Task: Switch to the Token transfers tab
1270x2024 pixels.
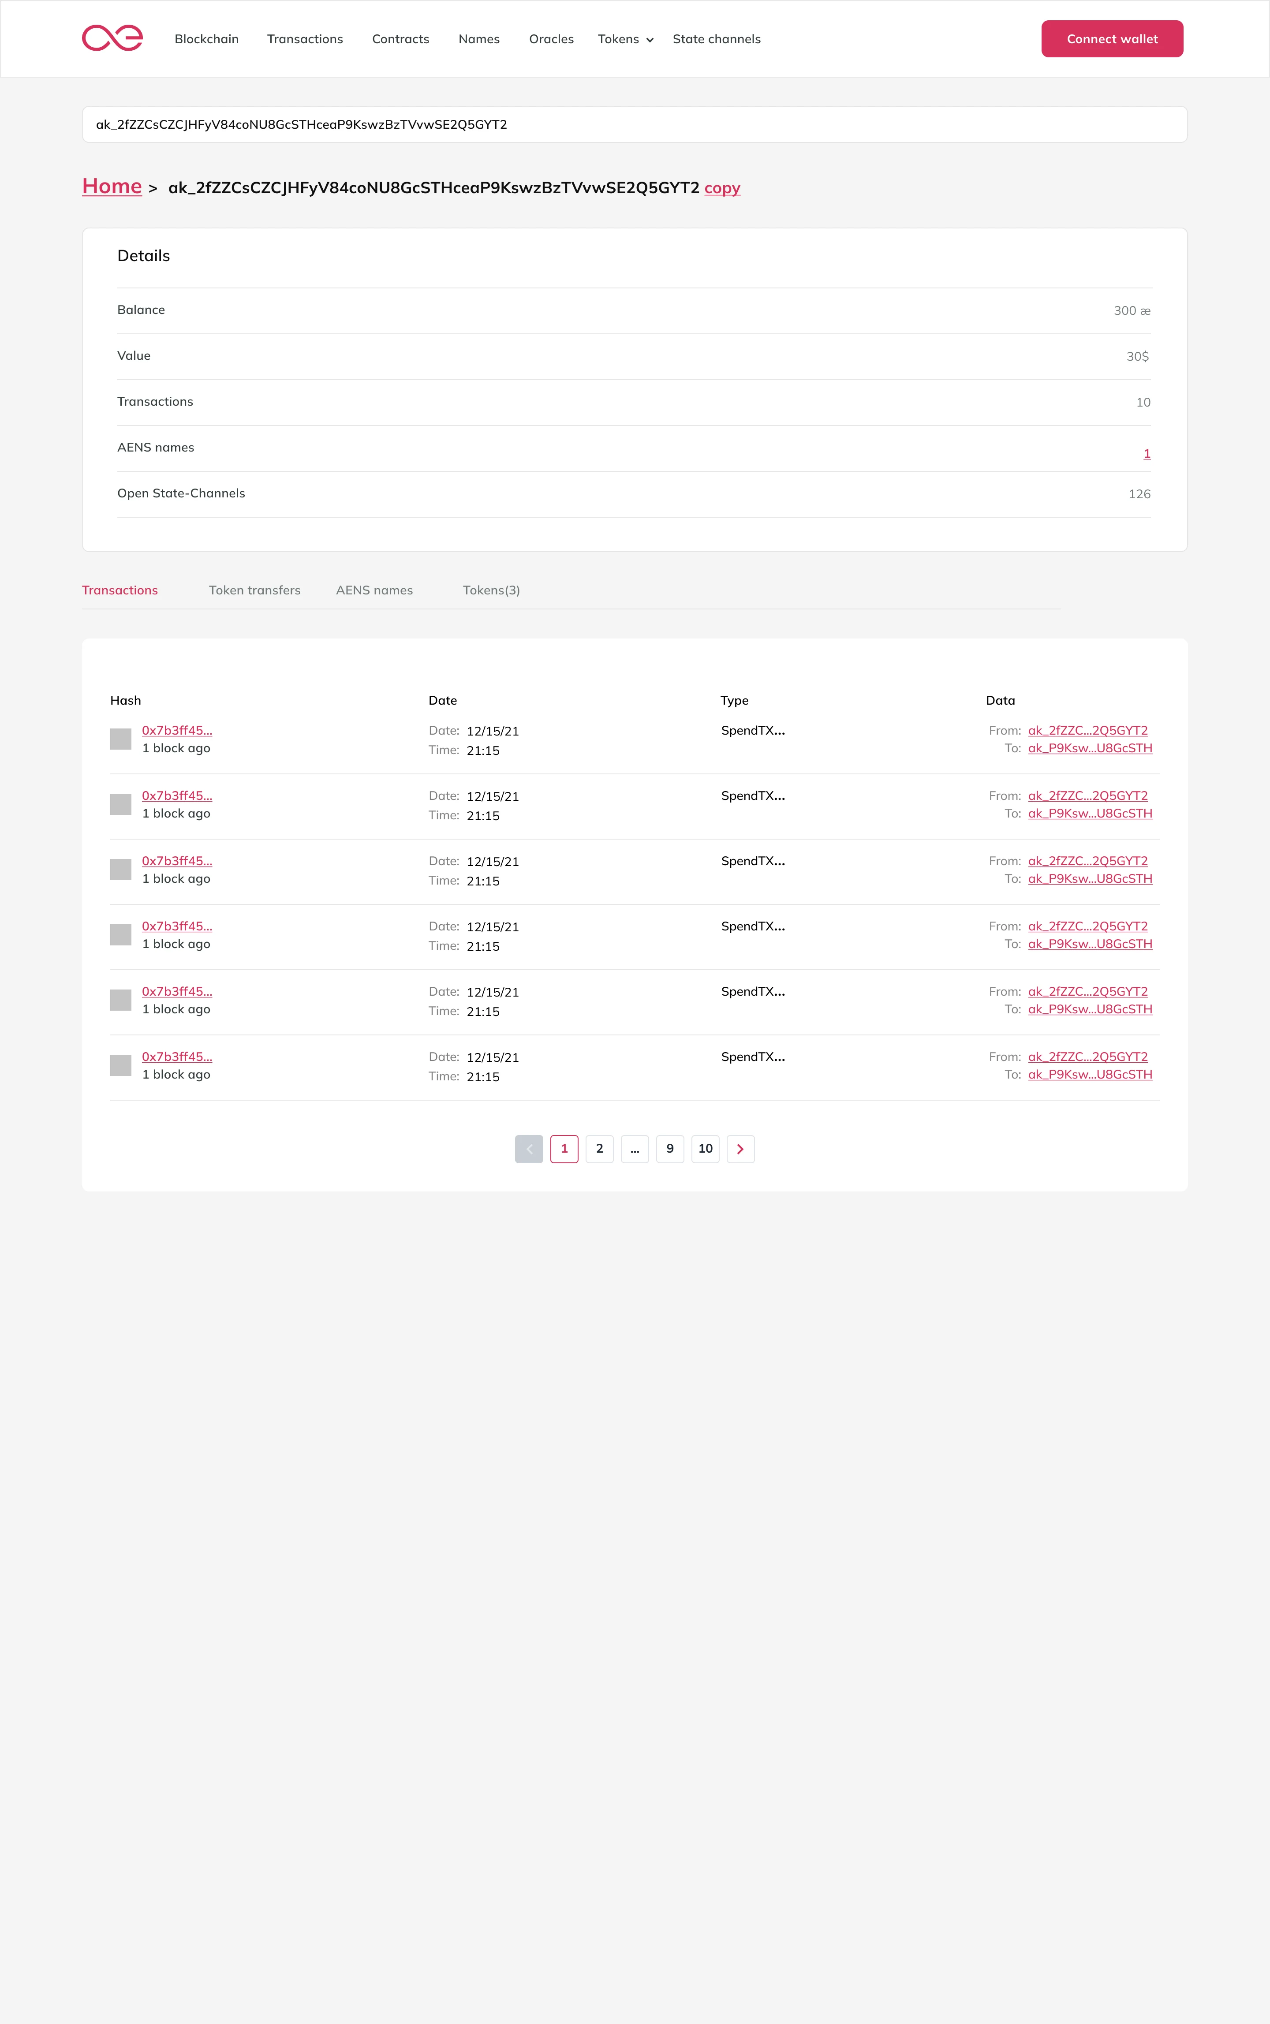Action: click(x=254, y=590)
